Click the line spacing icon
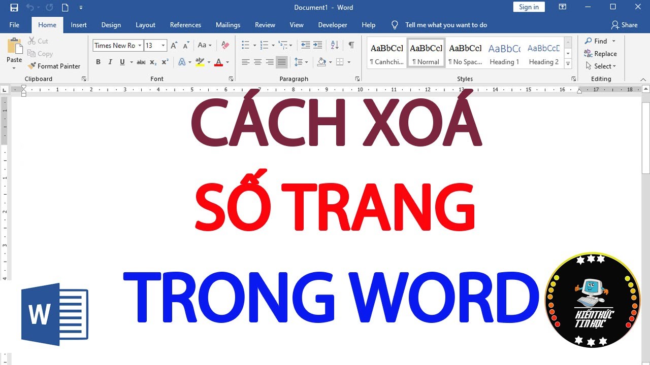 point(298,62)
